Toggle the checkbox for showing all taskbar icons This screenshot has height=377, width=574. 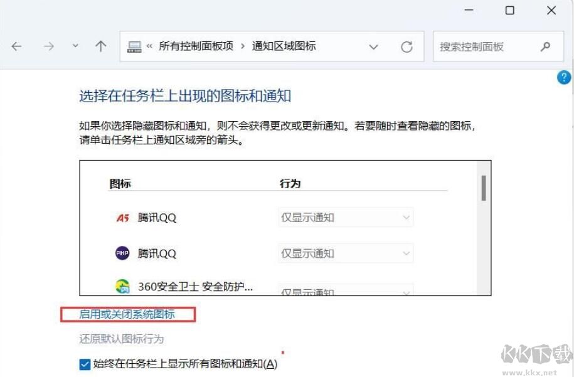coord(84,363)
